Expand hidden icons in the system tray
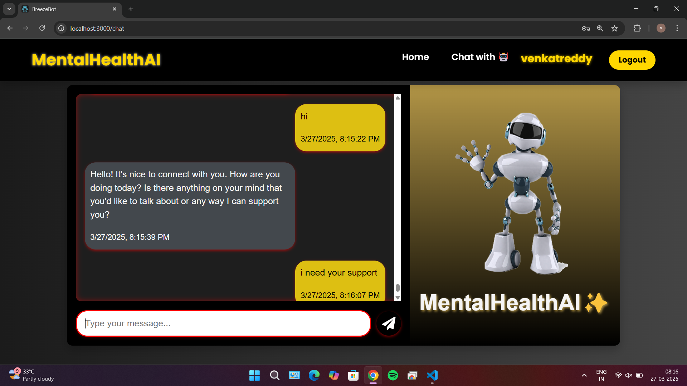The width and height of the screenshot is (687, 386). point(584,375)
